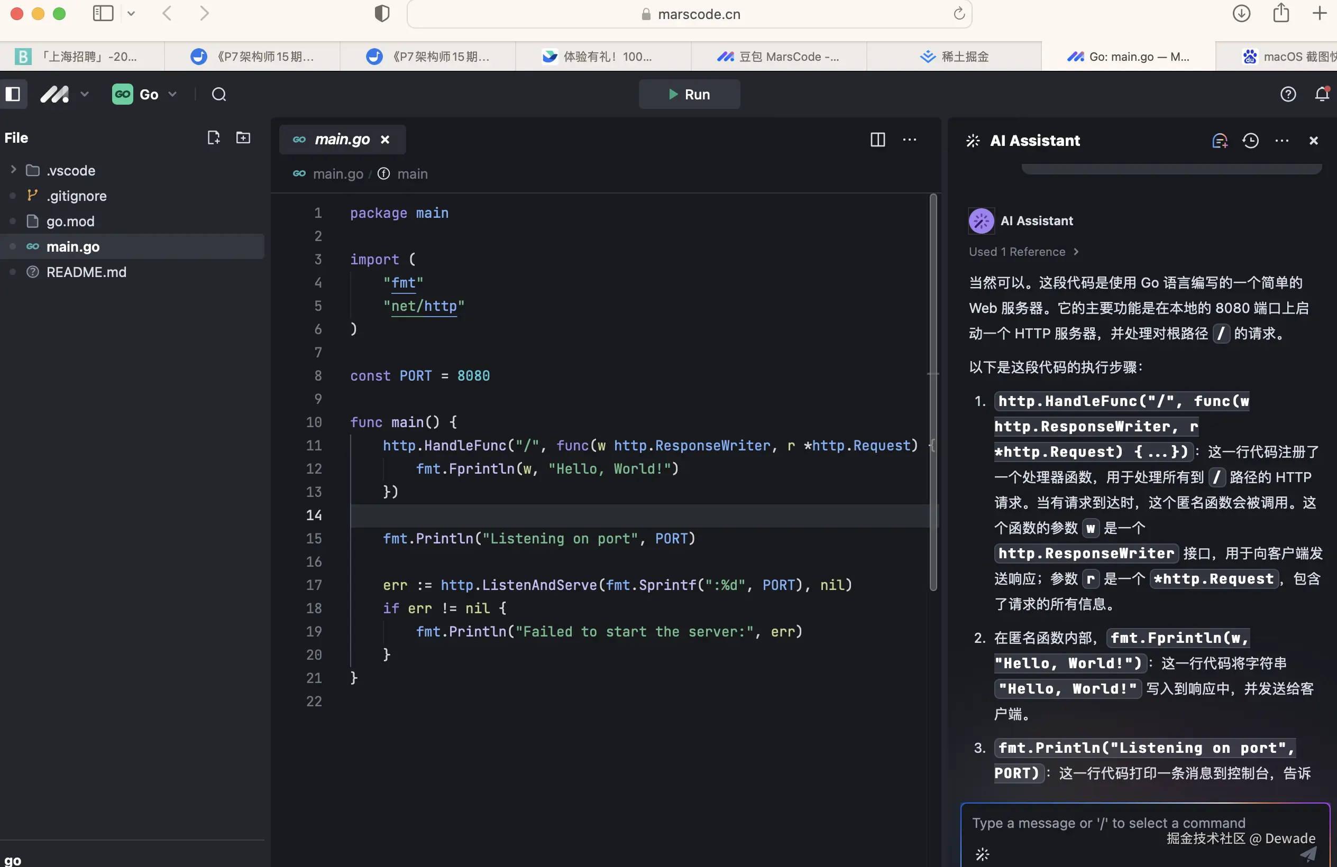Screen dimensions: 1337x867
Task: Click the help question mark icon
Action: click(x=1288, y=94)
